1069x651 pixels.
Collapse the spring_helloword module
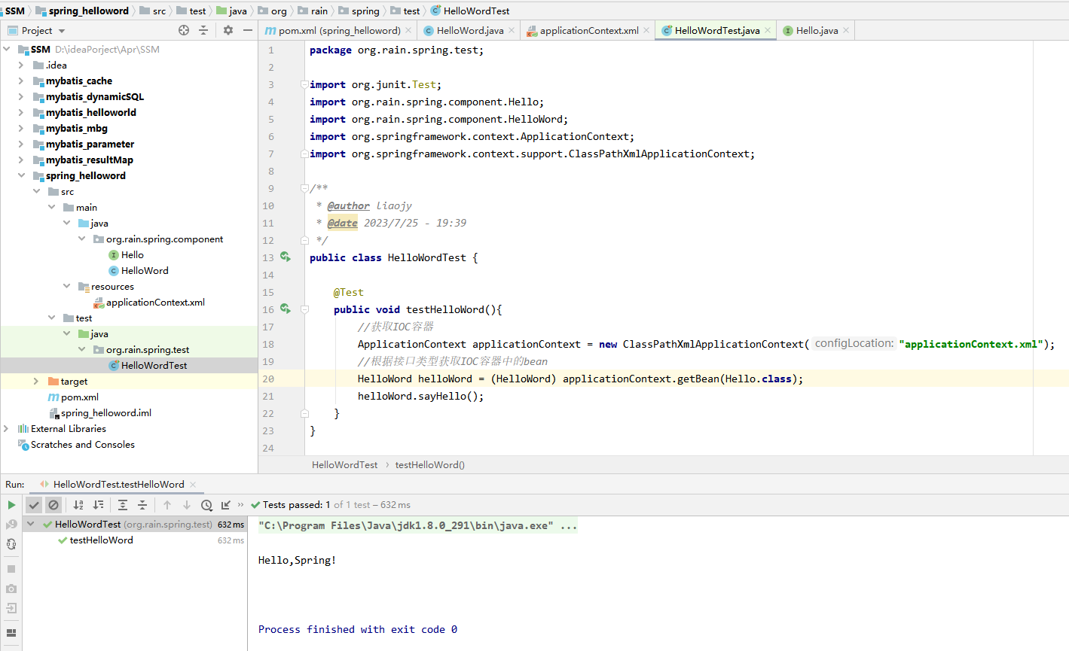(x=21, y=176)
